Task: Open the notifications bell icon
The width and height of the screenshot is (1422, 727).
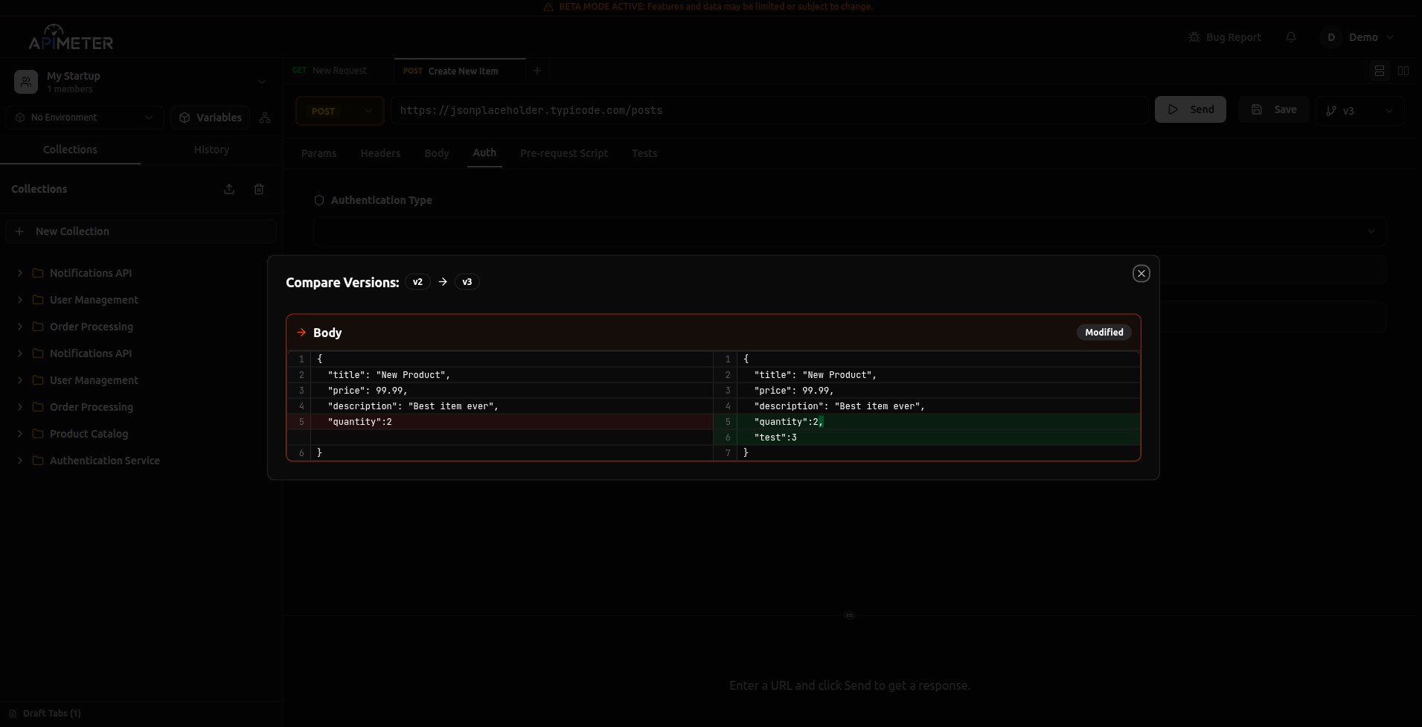Action: 1291,37
